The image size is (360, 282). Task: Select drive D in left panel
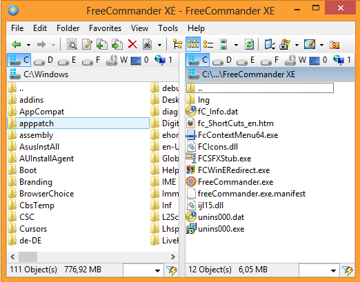click(43, 60)
